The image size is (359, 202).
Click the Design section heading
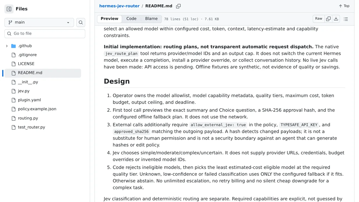pos(117,81)
